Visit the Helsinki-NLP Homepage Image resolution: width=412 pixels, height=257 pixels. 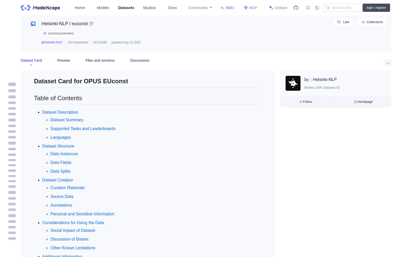[363, 102]
